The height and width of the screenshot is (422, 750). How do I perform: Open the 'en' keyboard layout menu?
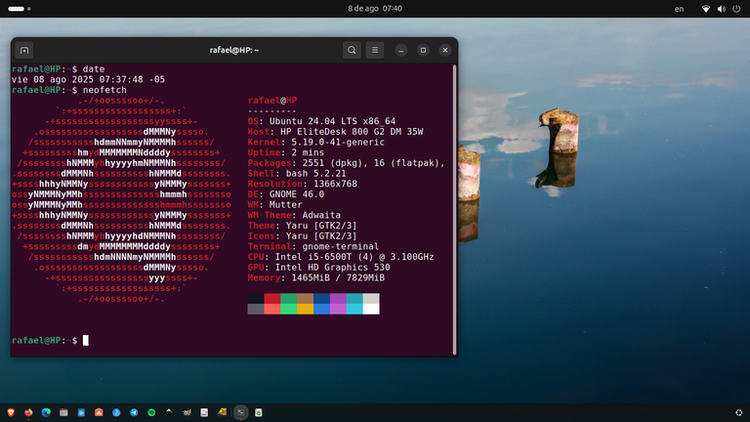[x=680, y=9]
